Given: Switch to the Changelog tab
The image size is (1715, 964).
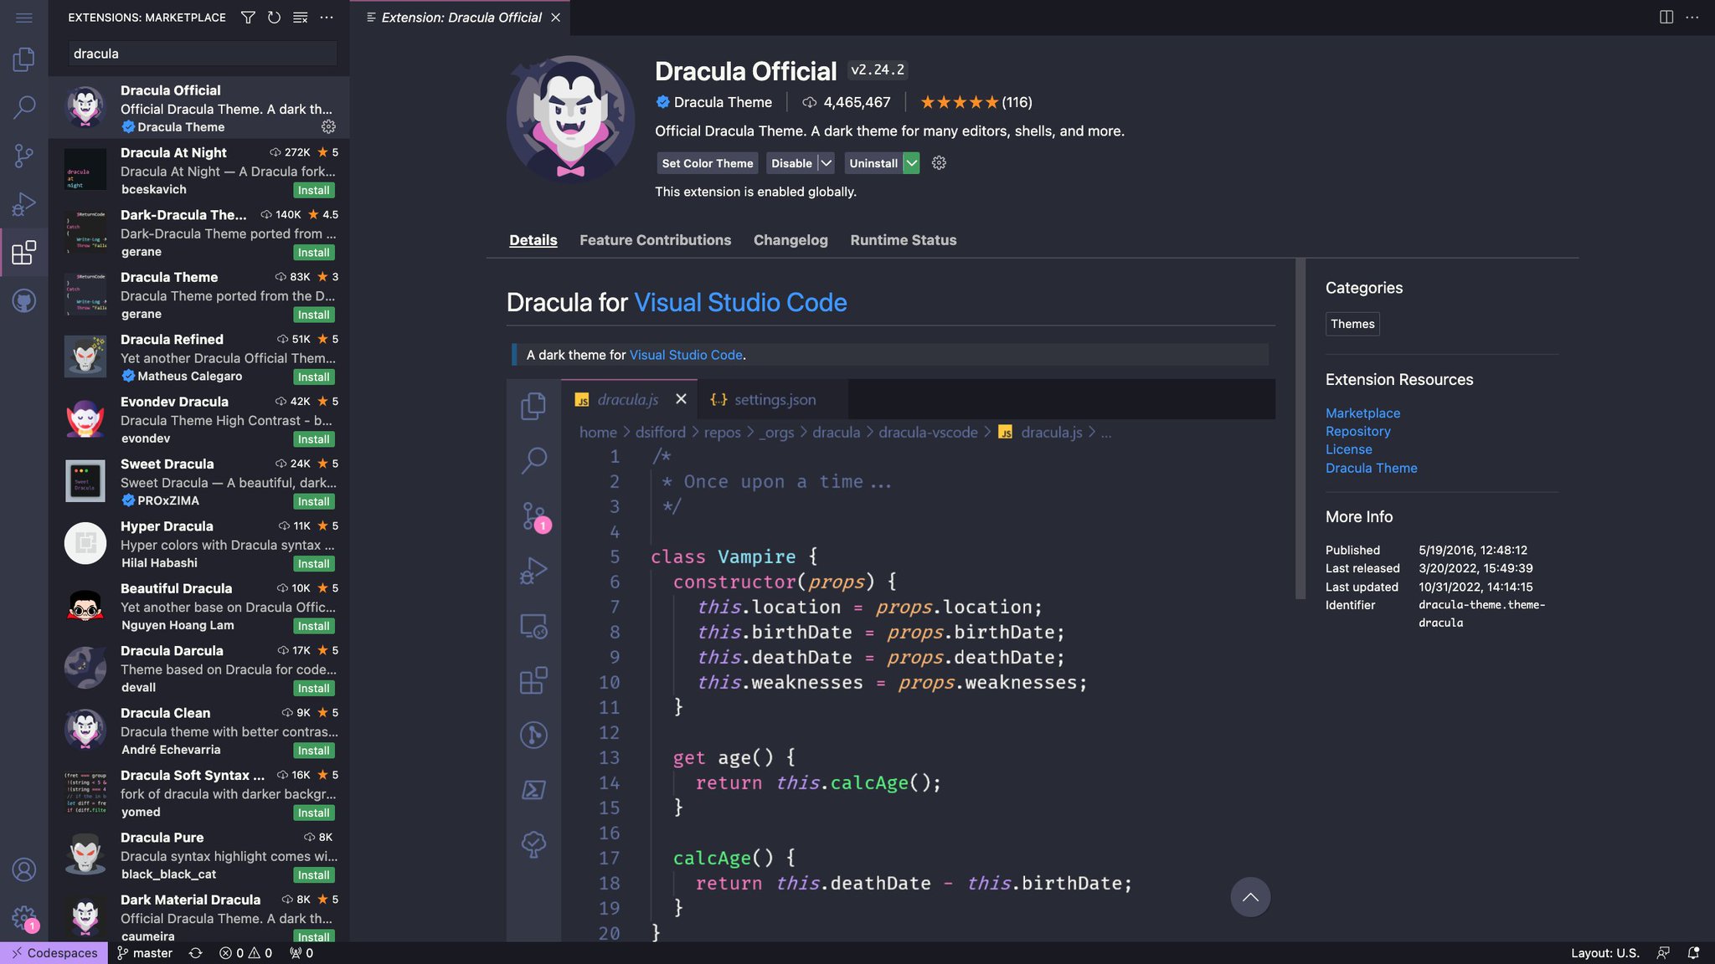Looking at the screenshot, I should [x=790, y=240].
